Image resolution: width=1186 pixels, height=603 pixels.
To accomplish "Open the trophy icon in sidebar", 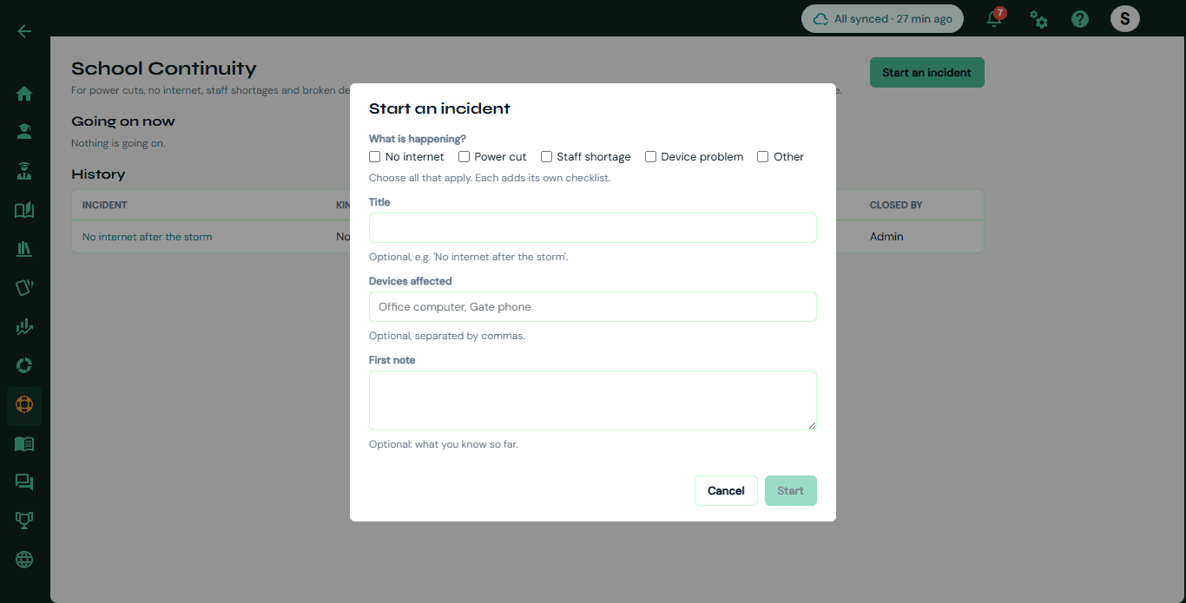I will pyautogui.click(x=24, y=521).
